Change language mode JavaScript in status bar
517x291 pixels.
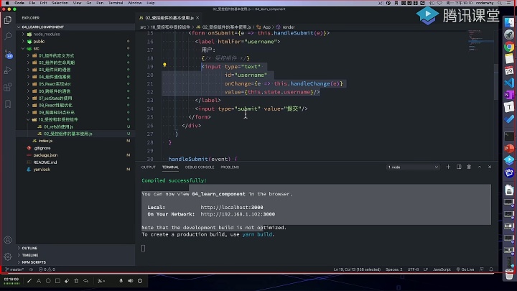pyautogui.click(x=442, y=269)
